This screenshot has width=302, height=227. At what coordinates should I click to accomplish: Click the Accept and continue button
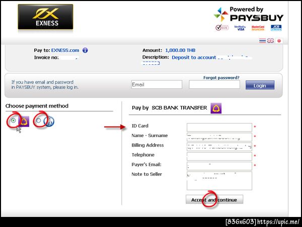pyautogui.click(x=214, y=199)
